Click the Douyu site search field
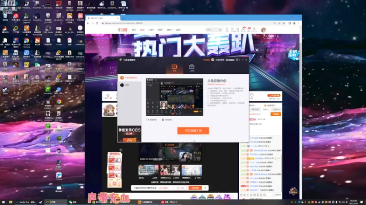 coord(213,30)
